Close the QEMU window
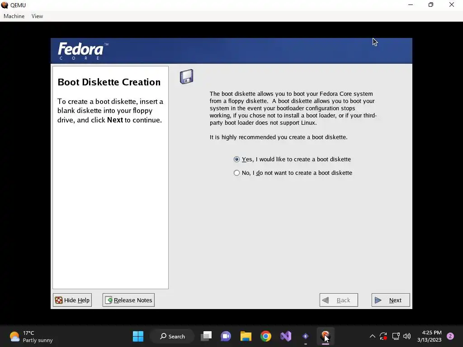The width and height of the screenshot is (463, 347). [x=452, y=5]
